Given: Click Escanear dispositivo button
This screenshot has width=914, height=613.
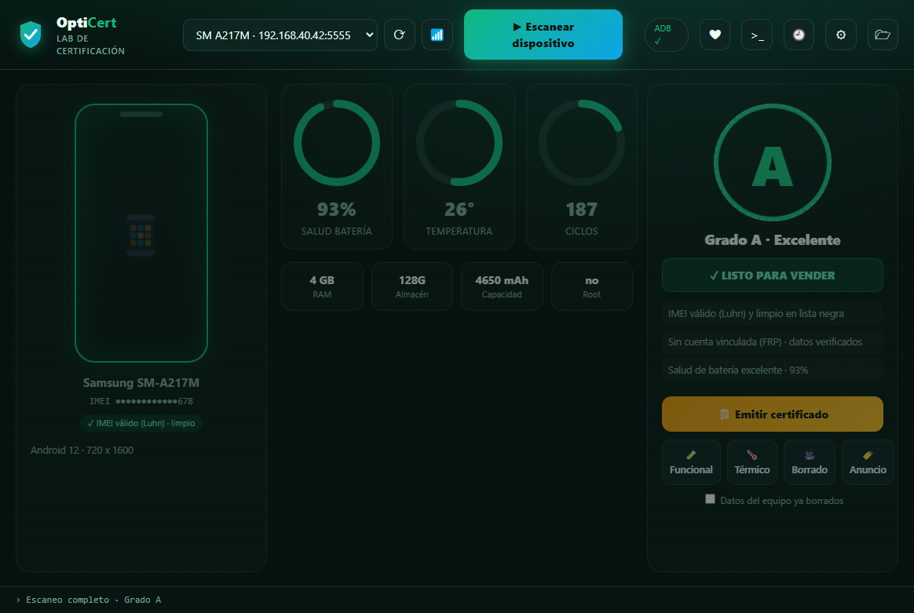Looking at the screenshot, I should point(543,35).
